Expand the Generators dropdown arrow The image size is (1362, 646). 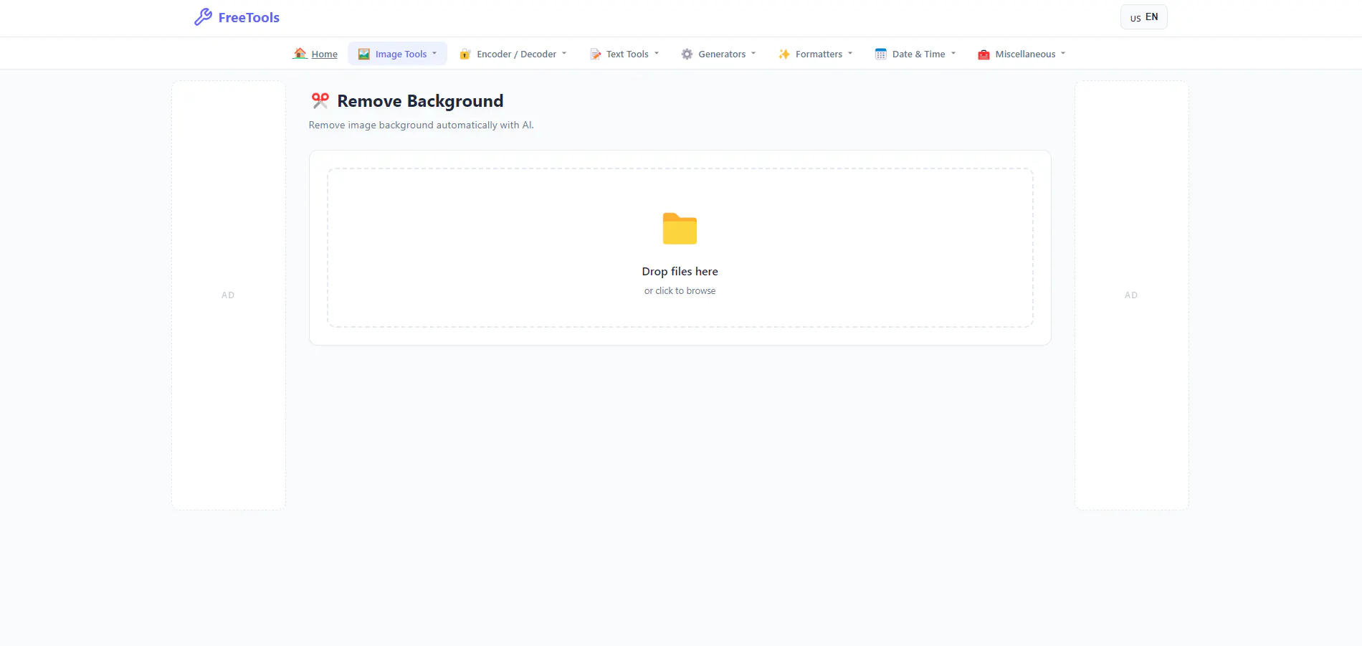pos(753,54)
